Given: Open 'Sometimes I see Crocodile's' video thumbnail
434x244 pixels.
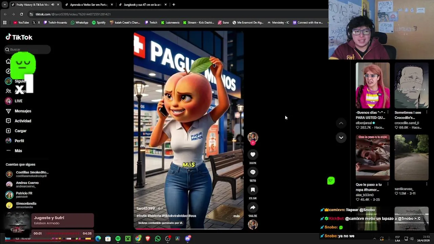Looking at the screenshot, I should click(x=411, y=85).
